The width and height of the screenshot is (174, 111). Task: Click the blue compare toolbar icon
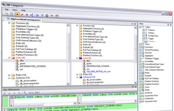[37, 15]
